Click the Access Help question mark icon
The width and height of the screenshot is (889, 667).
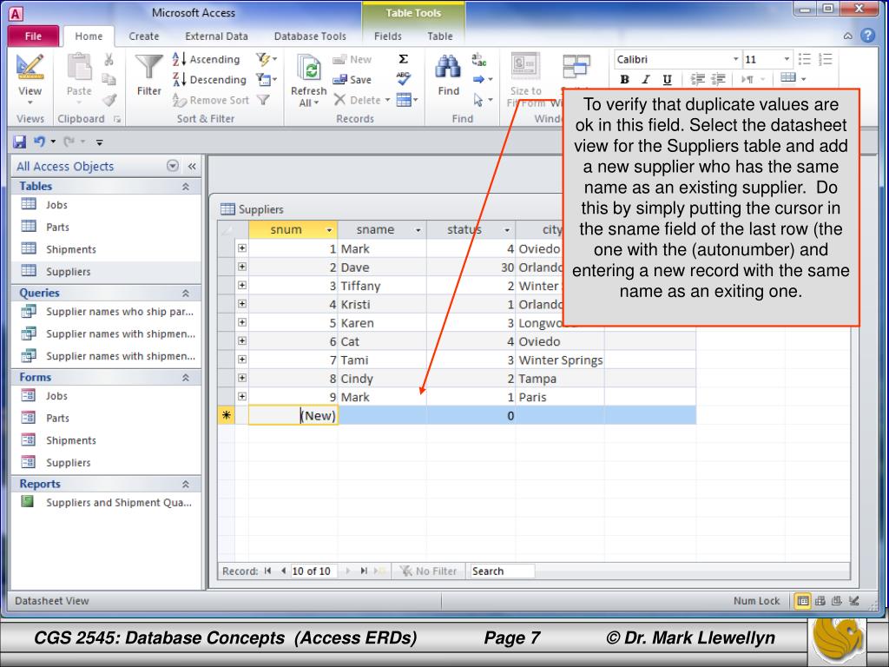coord(867,36)
